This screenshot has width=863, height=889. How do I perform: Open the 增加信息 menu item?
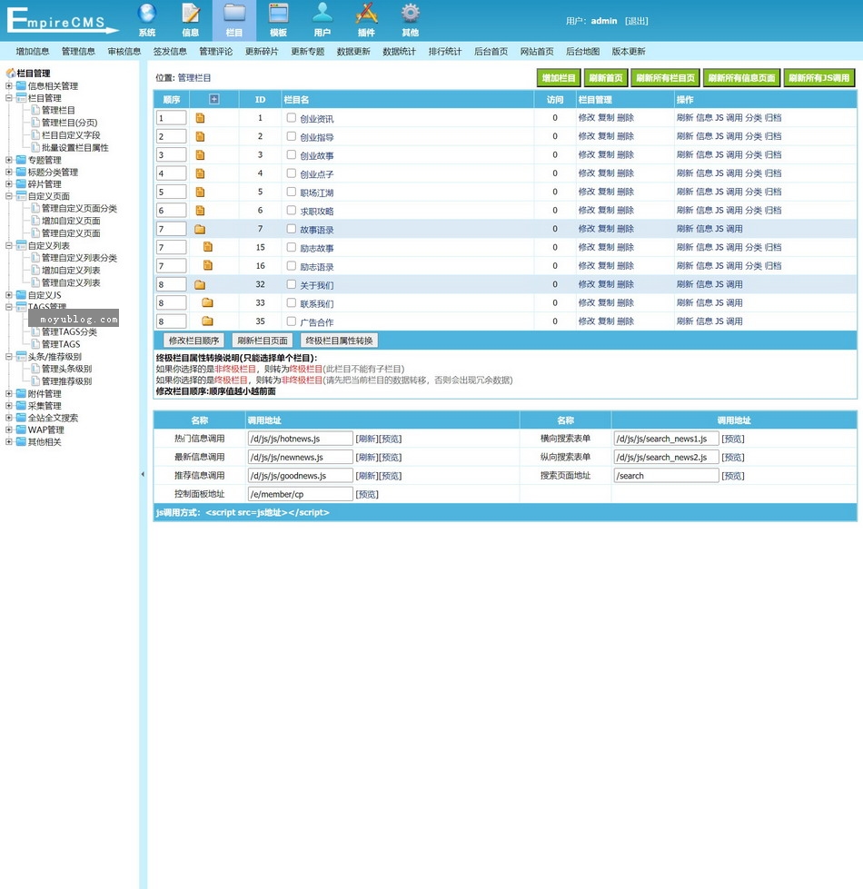click(x=33, y=52)
